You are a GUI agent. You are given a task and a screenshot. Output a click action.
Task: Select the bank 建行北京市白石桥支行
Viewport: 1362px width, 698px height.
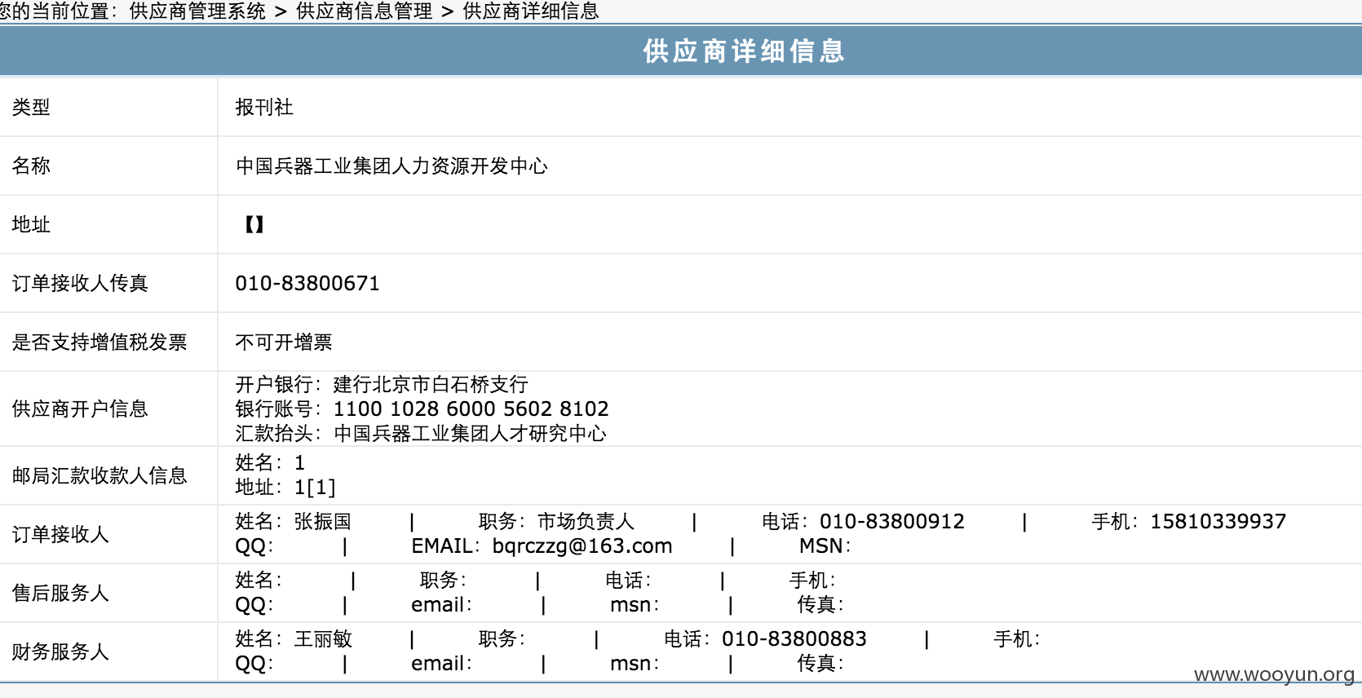pos(431,384)
